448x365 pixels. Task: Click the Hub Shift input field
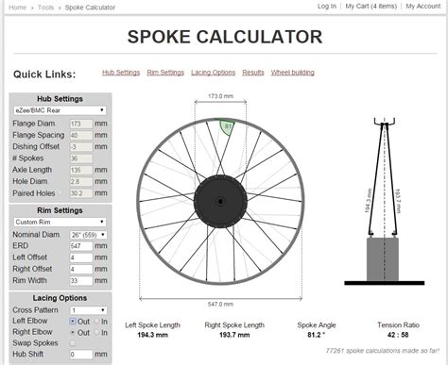81,355
